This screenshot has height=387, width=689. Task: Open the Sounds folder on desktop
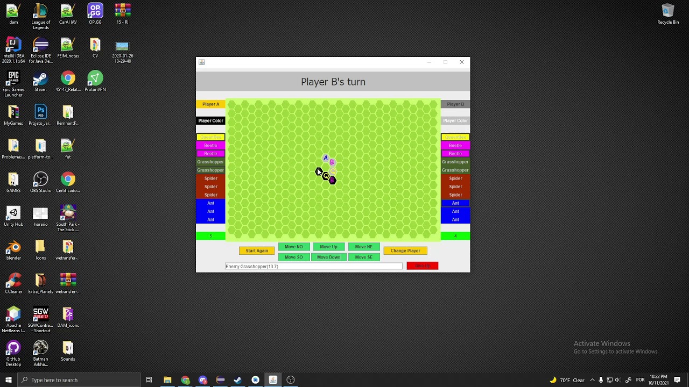[x=68, y=352]
